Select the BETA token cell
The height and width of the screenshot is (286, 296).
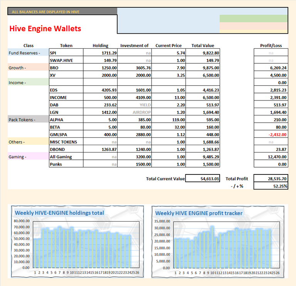coord(66,127)
